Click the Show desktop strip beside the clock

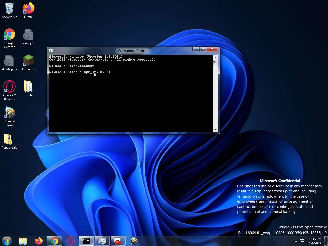click(x=326, y=241)
